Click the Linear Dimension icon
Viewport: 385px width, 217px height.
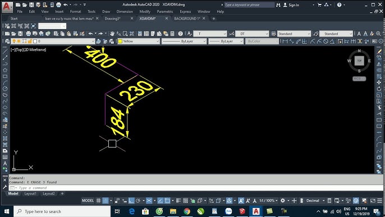click(x=285, y=42)
